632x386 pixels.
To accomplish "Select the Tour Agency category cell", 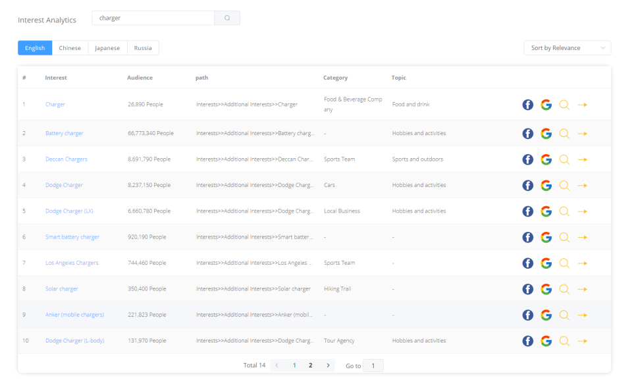I will [x=339, y=341].
